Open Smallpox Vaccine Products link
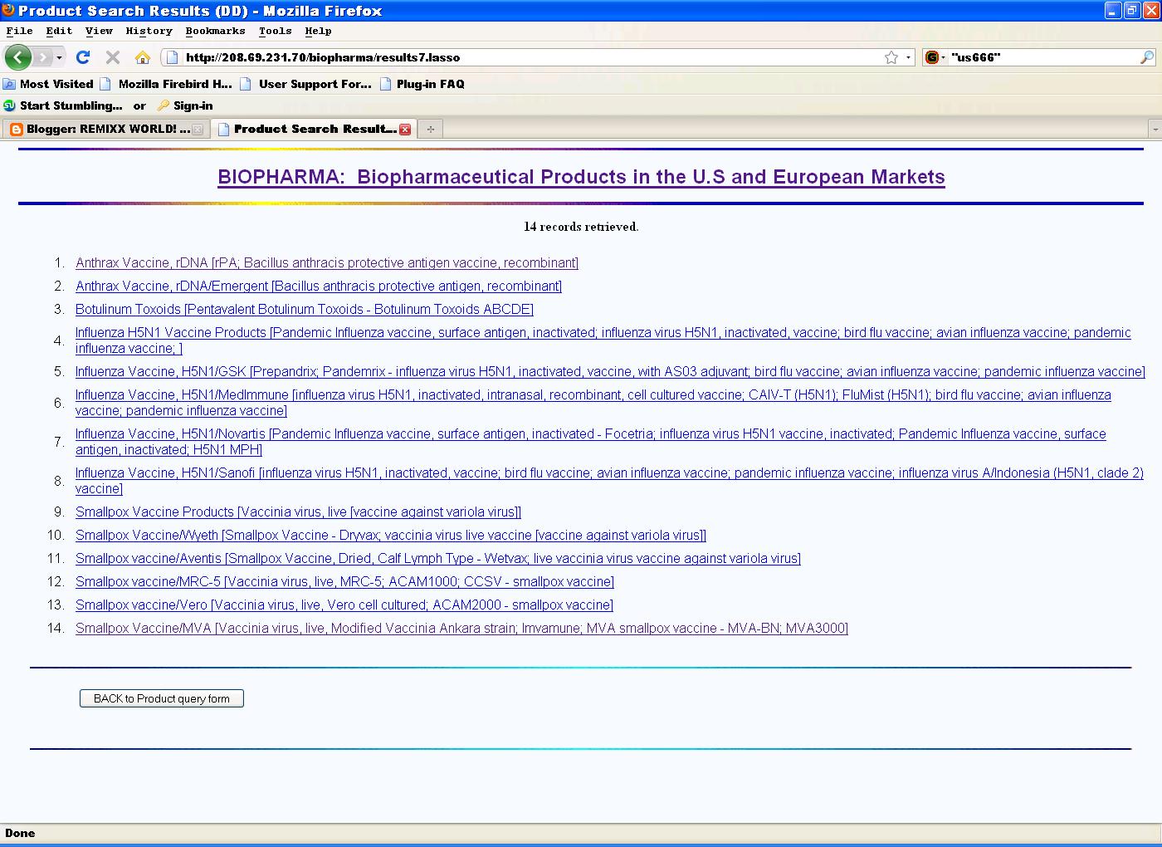Screen dimensions: 1162x847 pos(299,512)
